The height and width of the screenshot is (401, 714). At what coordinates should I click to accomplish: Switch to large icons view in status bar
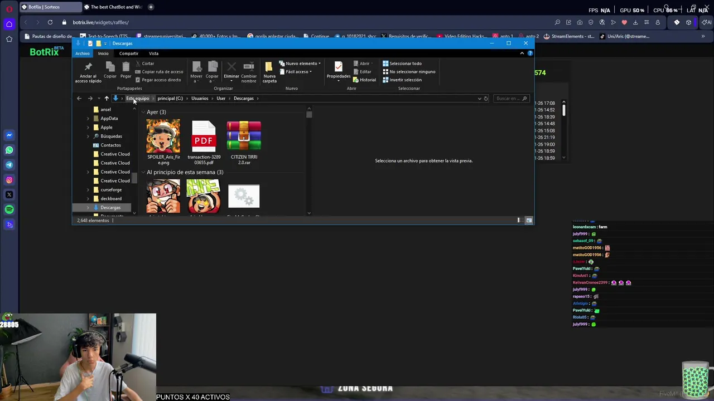pos(528,221)
